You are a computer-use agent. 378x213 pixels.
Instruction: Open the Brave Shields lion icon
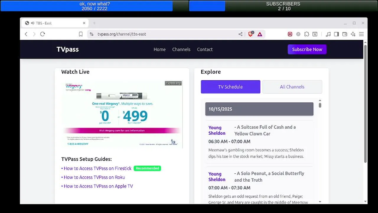coord(251,34)
